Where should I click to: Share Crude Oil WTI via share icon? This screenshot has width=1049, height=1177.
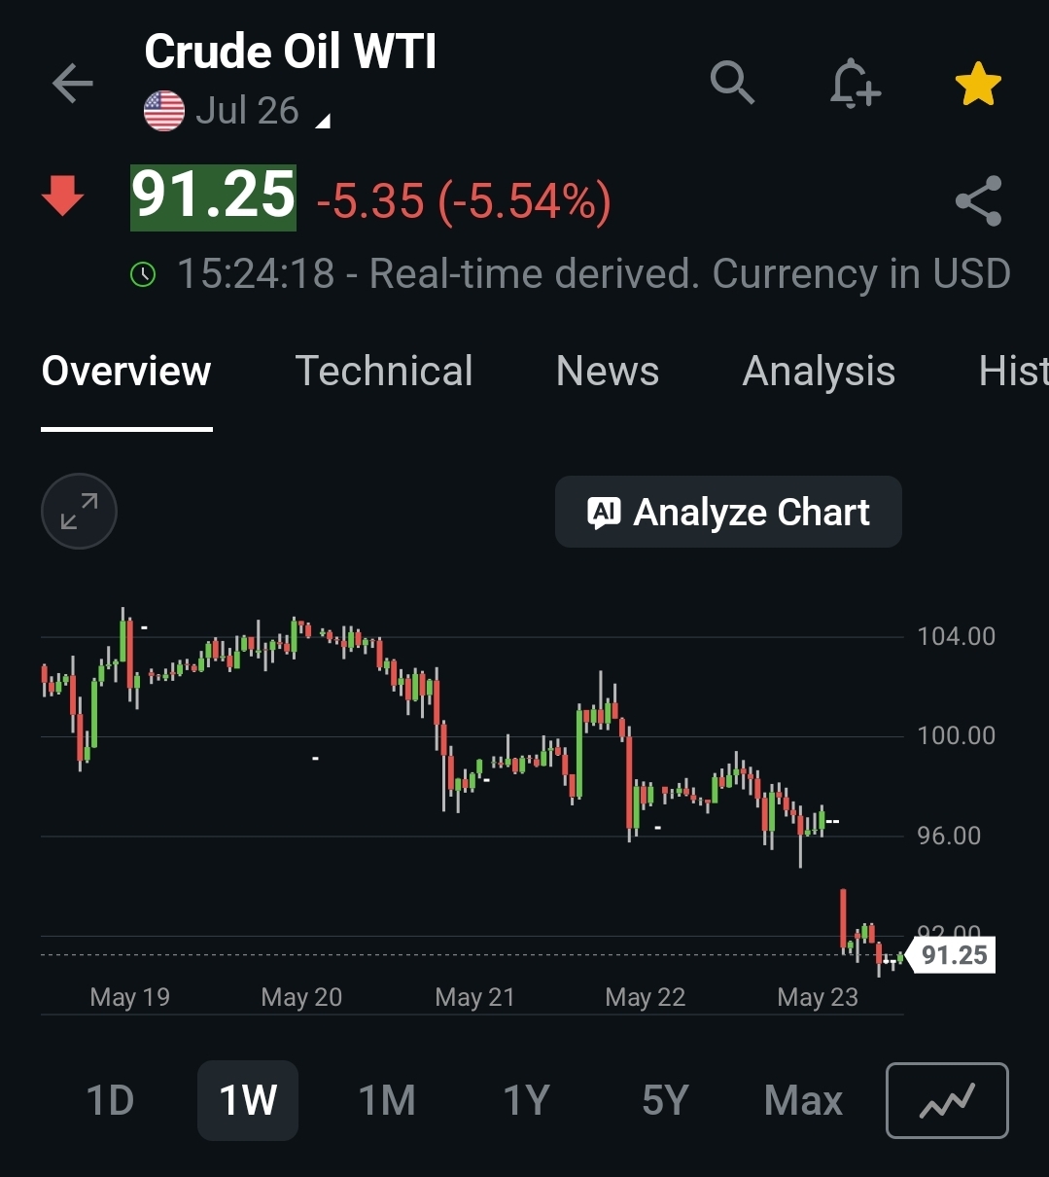point(978,200)
